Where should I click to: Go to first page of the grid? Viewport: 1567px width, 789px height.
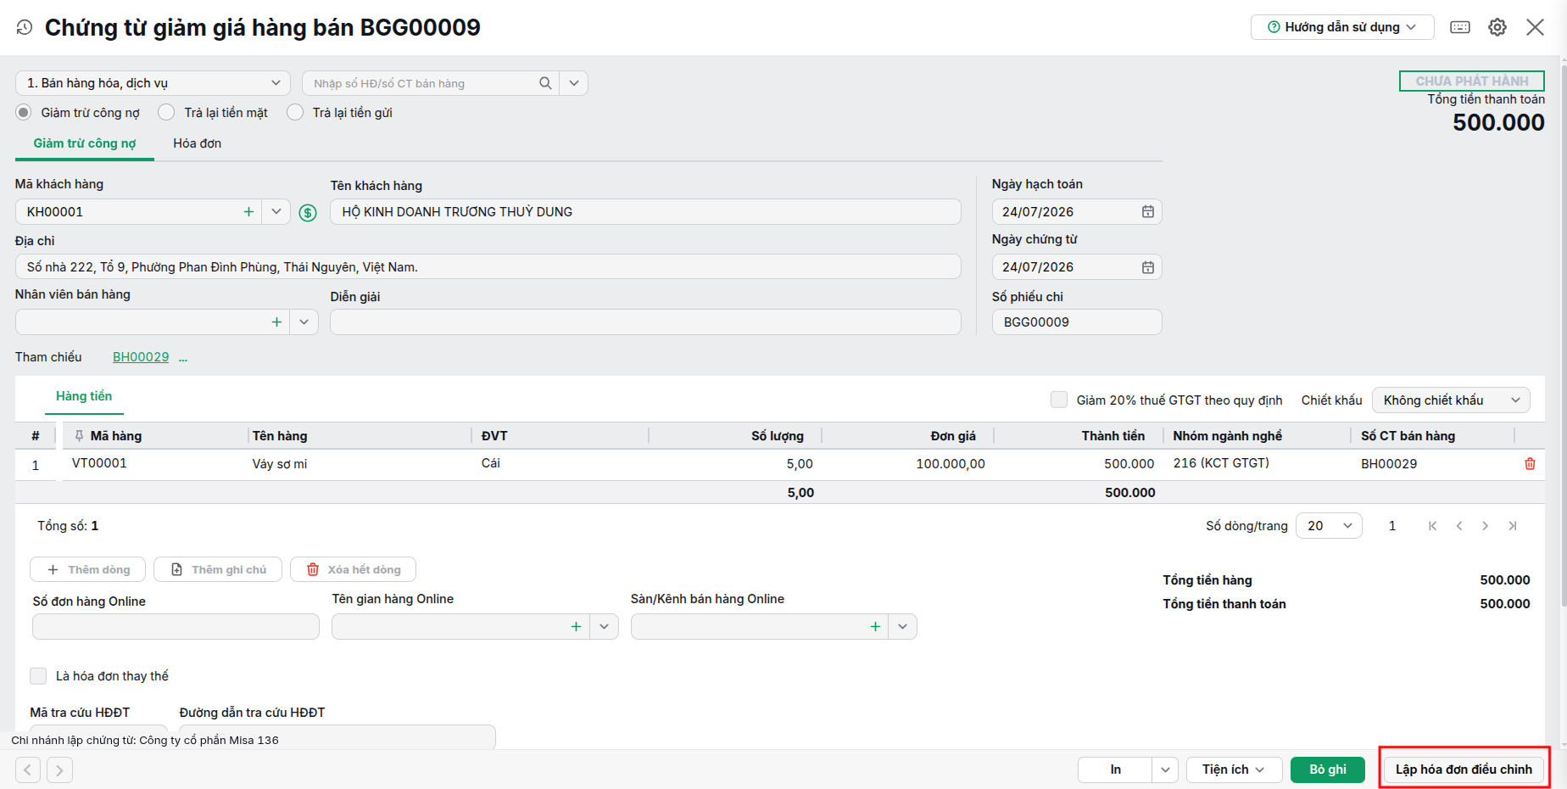point(1432,526)
